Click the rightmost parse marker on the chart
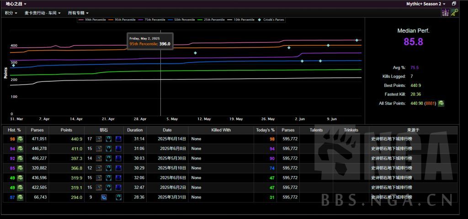 pyautogui.click(x=357, y=40)
